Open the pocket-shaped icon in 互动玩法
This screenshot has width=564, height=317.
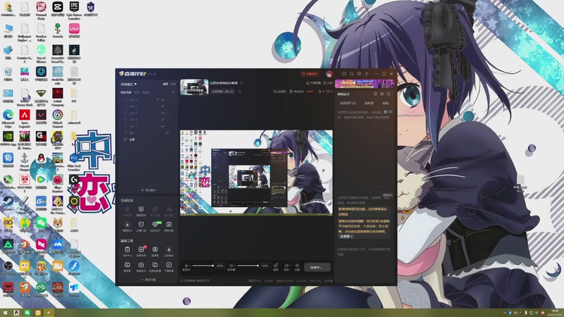click(141, 225)
